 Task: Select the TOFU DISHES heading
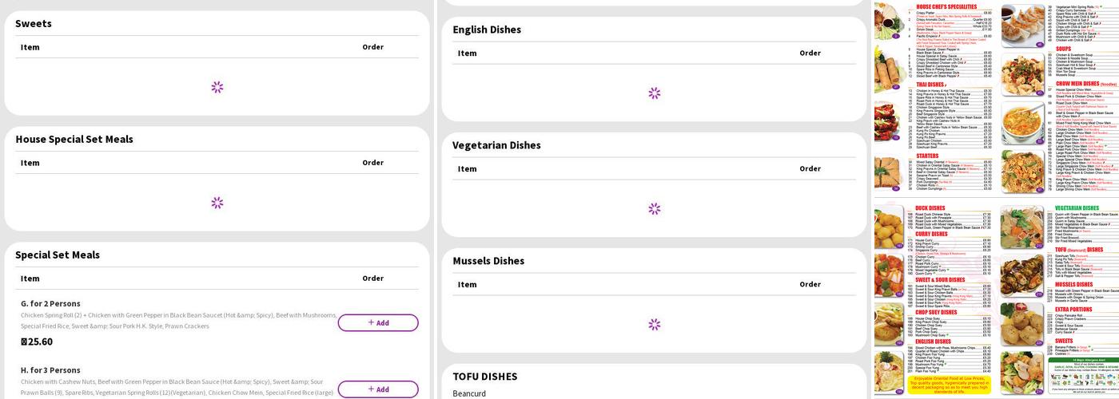coord(485,377)
